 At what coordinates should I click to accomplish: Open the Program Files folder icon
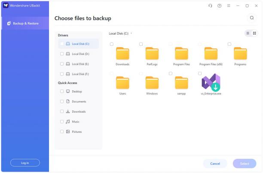[x=181, y=54]
